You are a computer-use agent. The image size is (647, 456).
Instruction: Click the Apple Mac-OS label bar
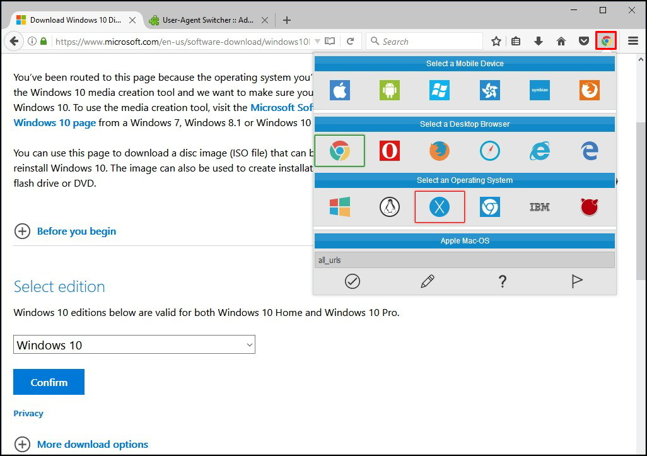coord(465,240)
